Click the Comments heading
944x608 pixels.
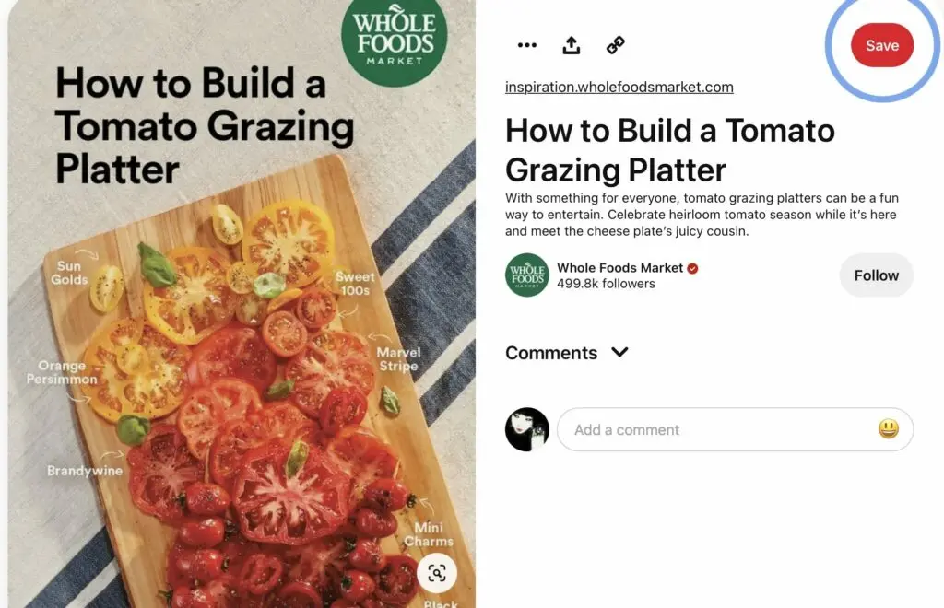[551, 353]
